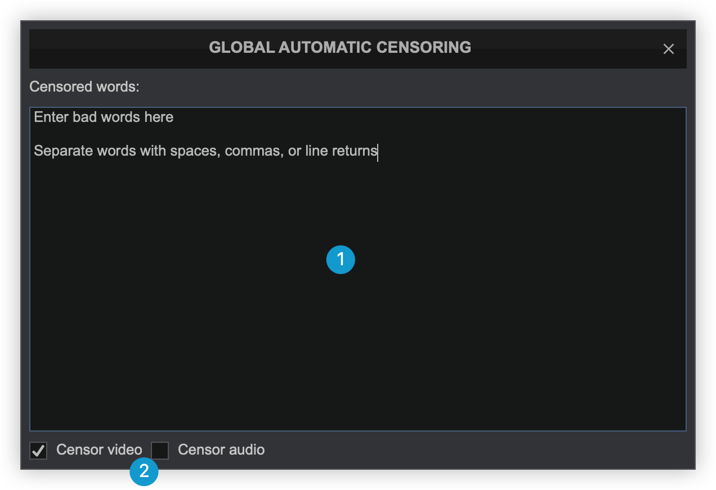This screenshot has height=490, width=716.
Task: Click the word 'bad' in first line
Action: (84, 117)
